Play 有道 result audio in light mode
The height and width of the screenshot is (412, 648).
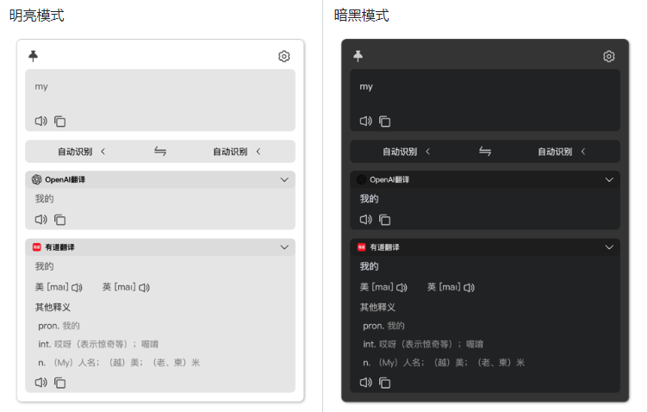(40, 382)
